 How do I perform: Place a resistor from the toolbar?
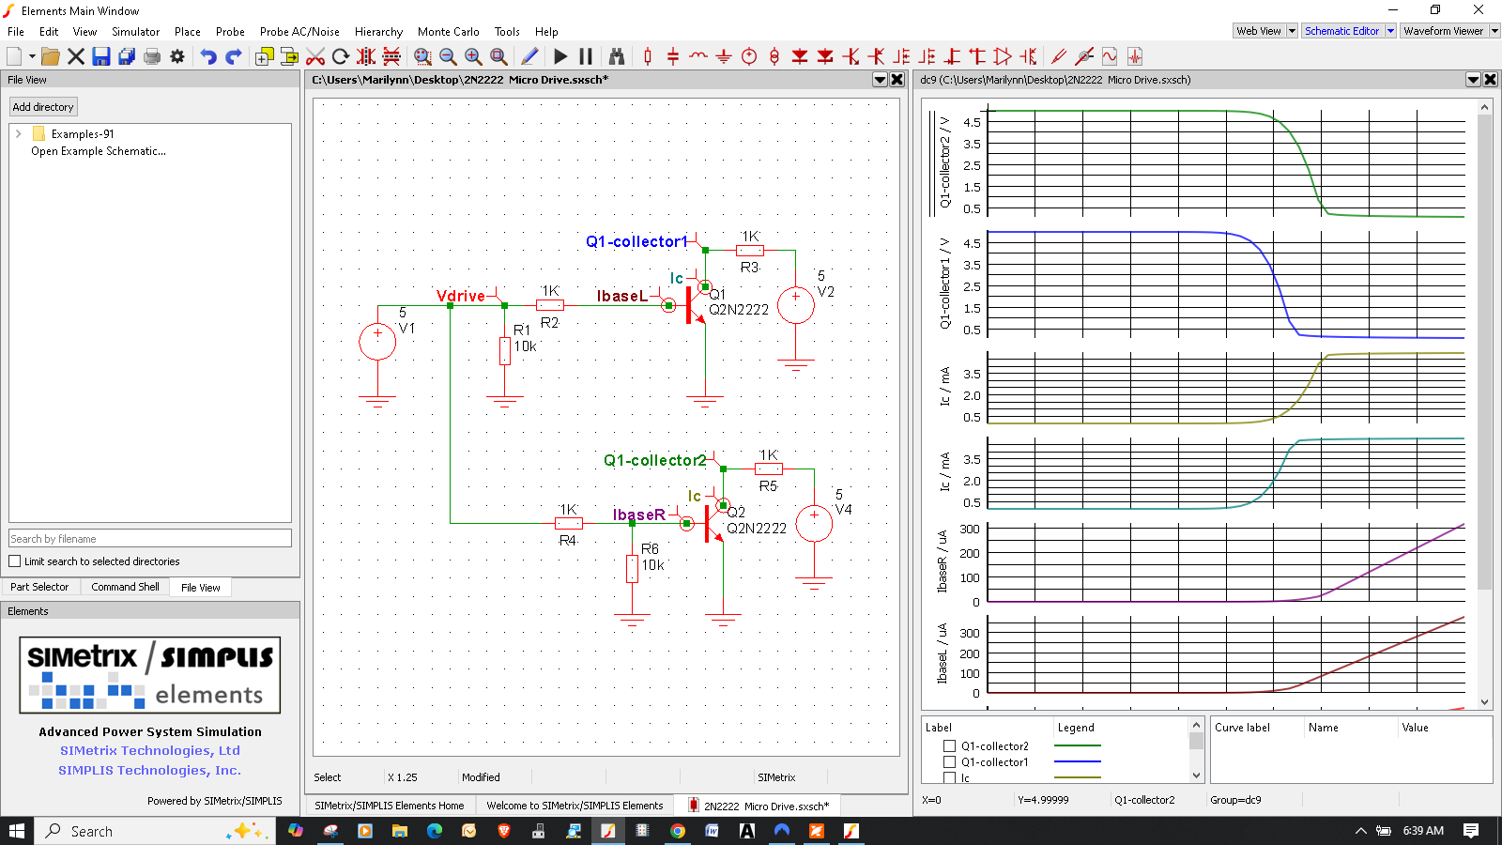tap(648, 56)
